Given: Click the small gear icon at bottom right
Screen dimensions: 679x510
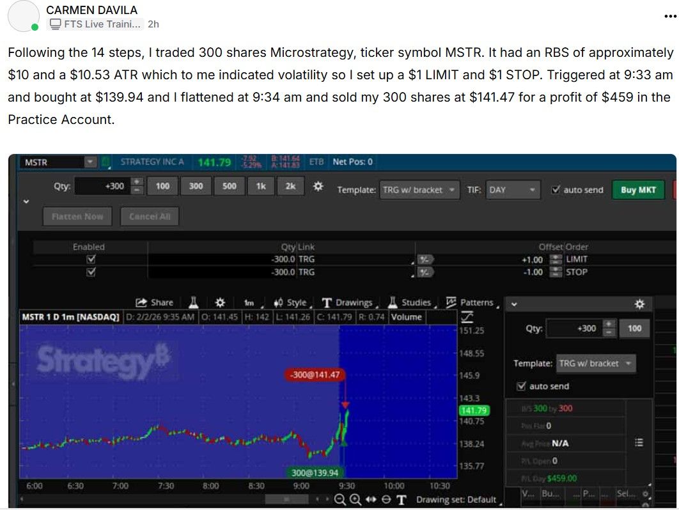Looking at the screenshot, I should [x=645, y=494].
